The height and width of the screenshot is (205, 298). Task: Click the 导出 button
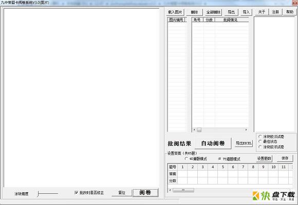(231, 12)
